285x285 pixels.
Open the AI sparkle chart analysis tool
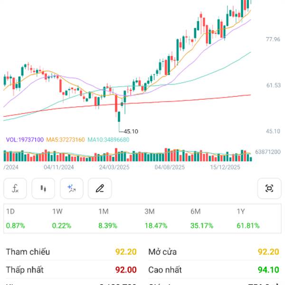click(x=72, y=189)
